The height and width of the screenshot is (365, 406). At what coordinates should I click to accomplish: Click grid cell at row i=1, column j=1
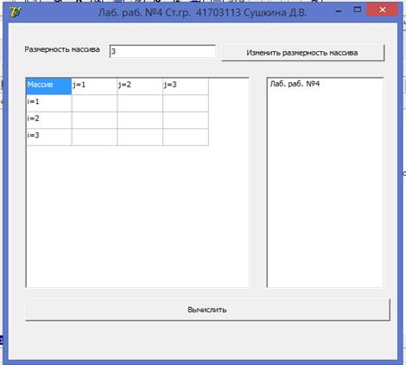click(94, 103)
